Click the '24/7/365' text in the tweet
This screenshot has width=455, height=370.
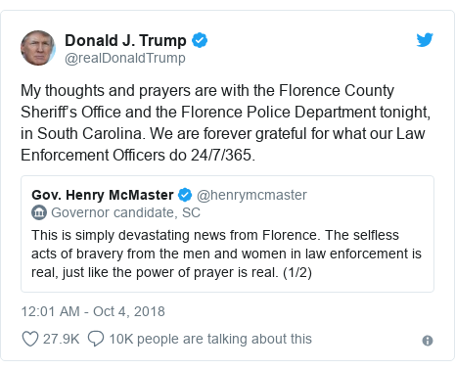click(221, 155)
